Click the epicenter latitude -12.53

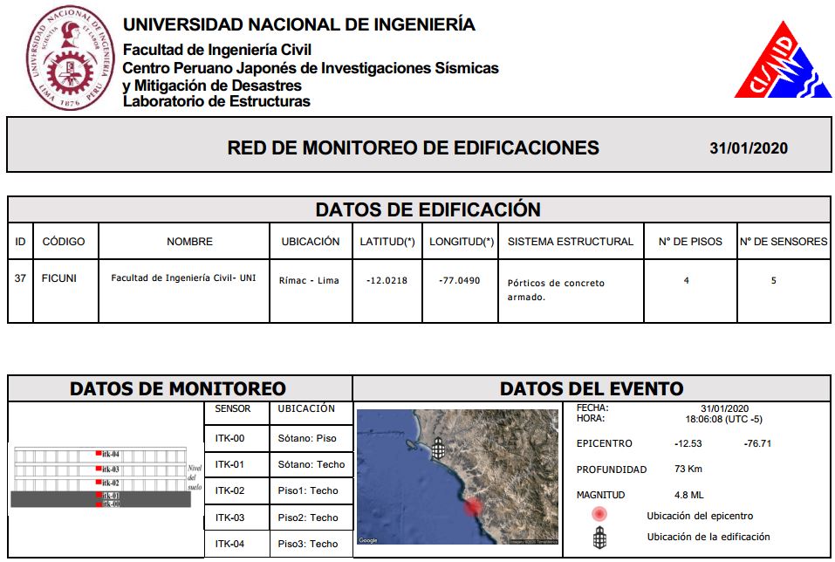click(x=688, y=443)
